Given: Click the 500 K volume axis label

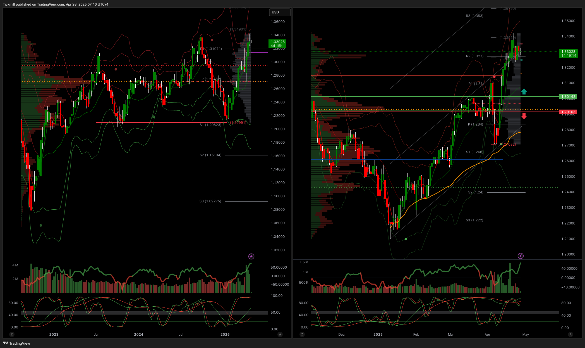Looking at the screenshot, I should click(304, 283).
